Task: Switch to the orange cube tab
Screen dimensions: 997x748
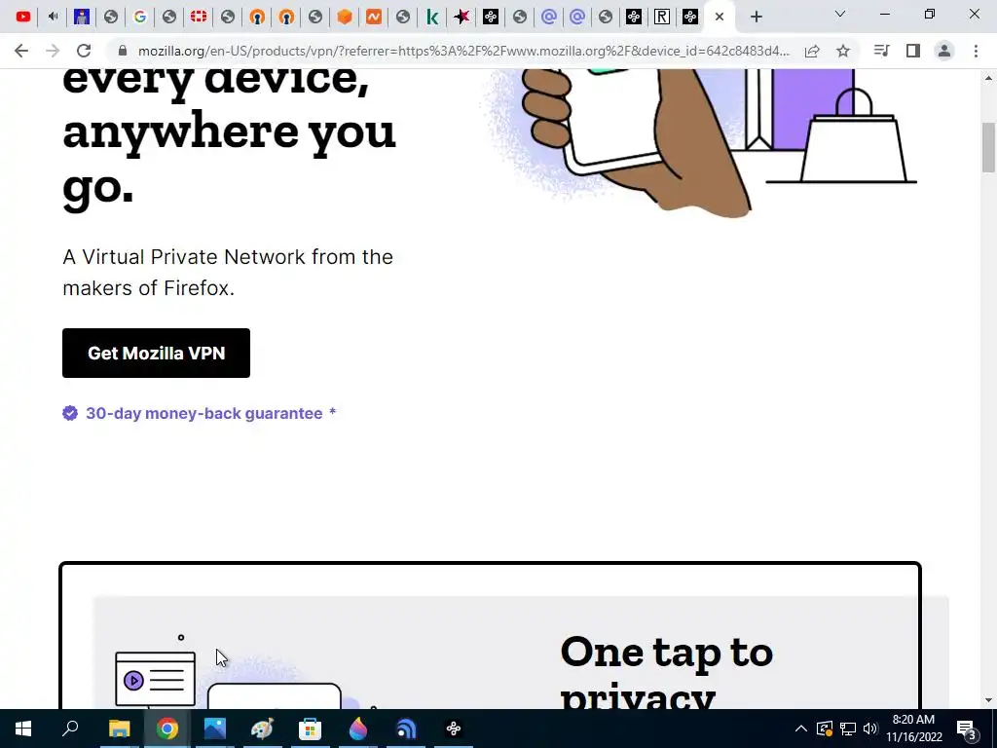Action: click(345, 17)
